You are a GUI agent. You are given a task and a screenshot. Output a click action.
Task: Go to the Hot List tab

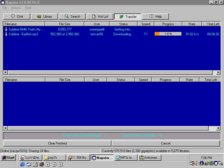[100, 17]
